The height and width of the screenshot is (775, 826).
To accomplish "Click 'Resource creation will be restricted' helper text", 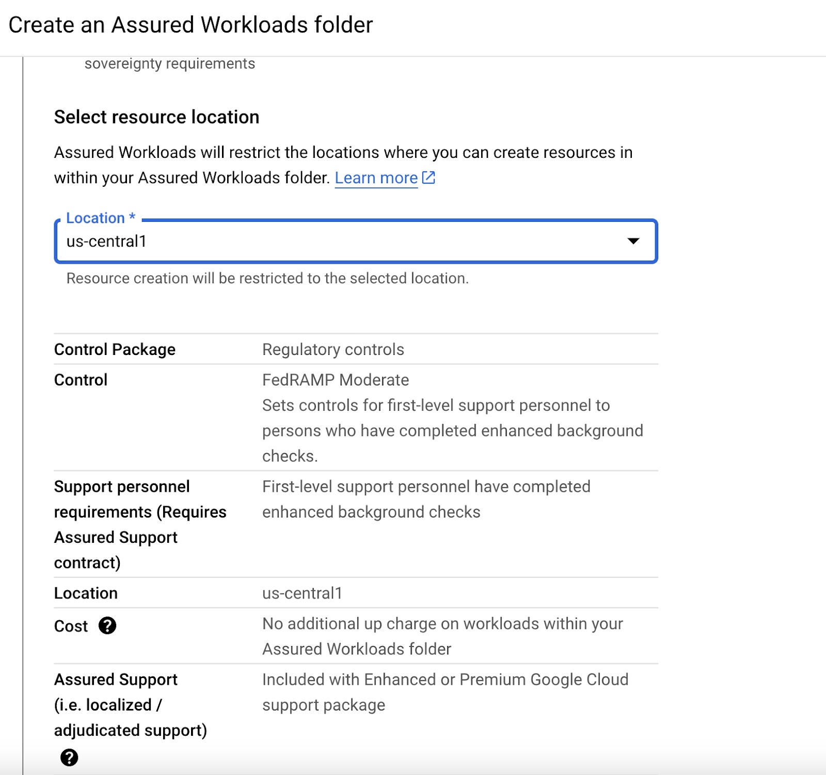I will pyautogui.click(x=267, y=278).
